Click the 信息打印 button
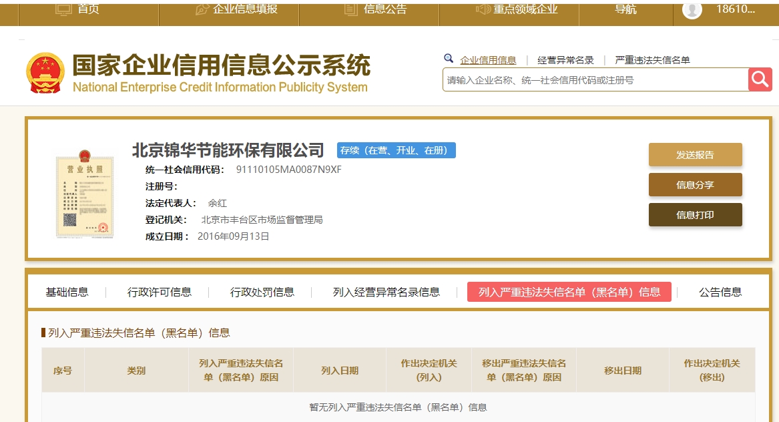This screenshot has height=422, width=779. (695, 215)
